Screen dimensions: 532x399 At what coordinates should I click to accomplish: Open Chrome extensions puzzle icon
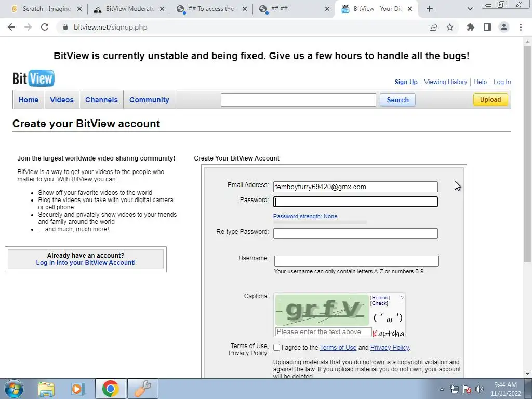tap(471, 27)
